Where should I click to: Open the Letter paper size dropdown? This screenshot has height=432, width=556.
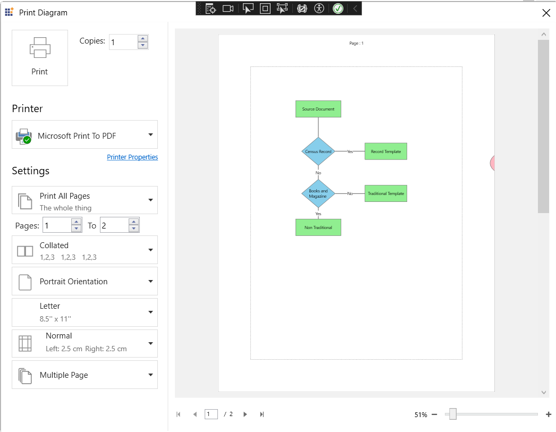click(x=85, y=312)
